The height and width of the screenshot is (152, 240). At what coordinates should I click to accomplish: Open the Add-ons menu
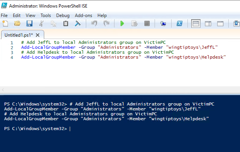(x=84, y=16)
